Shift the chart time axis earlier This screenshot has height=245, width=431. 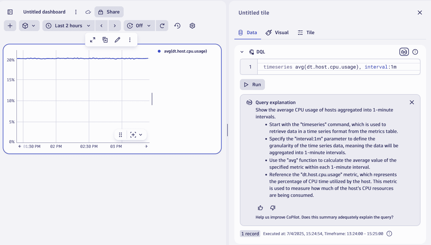click(20, 146)
